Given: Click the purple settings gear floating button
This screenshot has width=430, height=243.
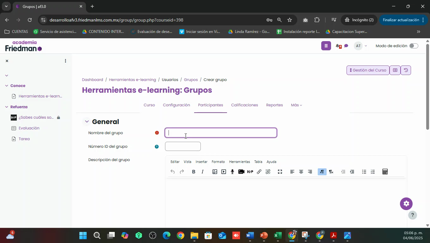Looking at the screenshot, I should (406, 204).
